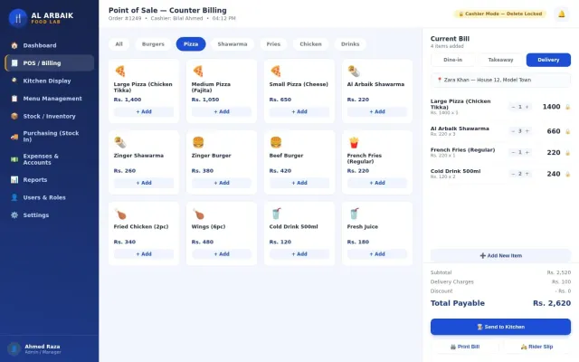Click the Beef Burger card's burger icon
The image size is (579, 362).
point(276,142)
